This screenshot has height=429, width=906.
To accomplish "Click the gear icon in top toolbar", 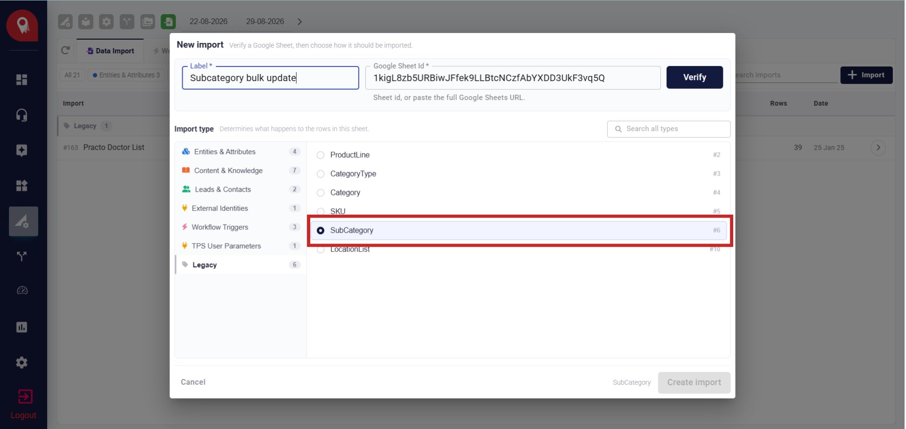I will (x=106, y=22).
